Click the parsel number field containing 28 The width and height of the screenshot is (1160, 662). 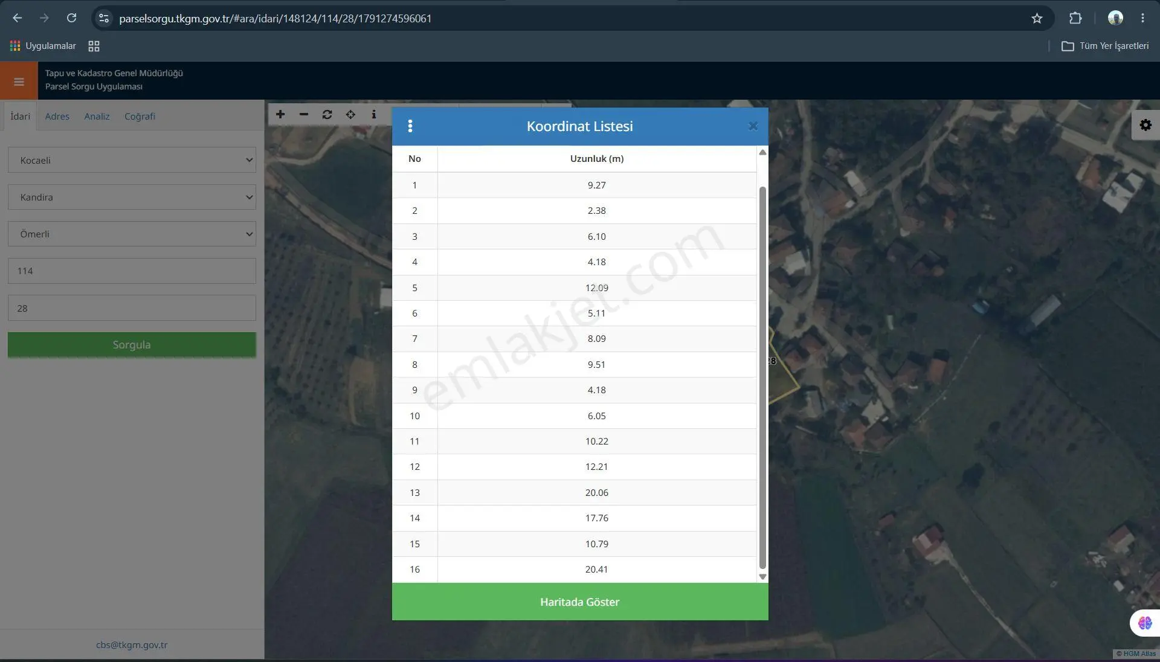pyautogui.click(x=132, y=308)
